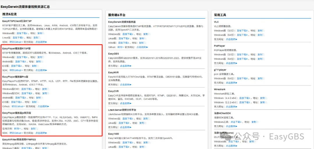Open 转到Github for the EasyPlayer RTSP版 SDK
This screenshot has width=314, height=149.
click(16, 70)
